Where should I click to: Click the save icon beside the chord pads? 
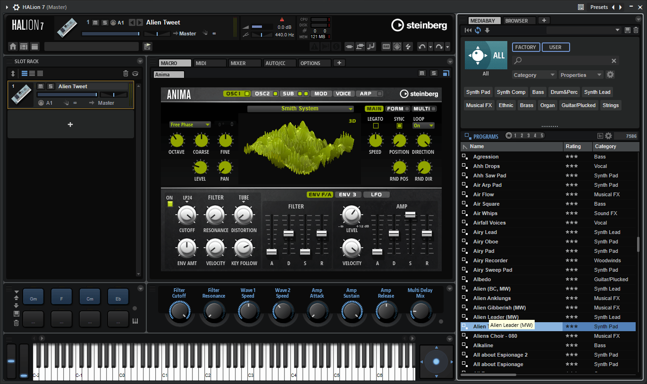17,314
